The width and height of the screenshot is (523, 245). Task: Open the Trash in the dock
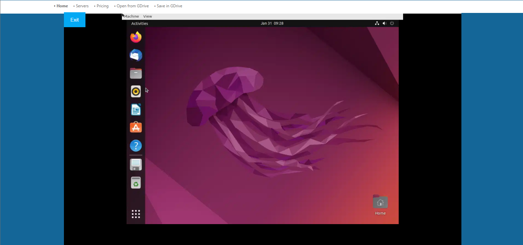[136, 183]
